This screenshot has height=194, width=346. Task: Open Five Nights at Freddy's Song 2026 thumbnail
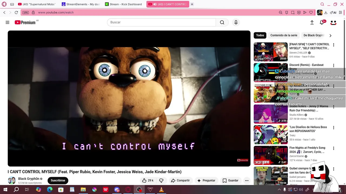tap(271, 155)
